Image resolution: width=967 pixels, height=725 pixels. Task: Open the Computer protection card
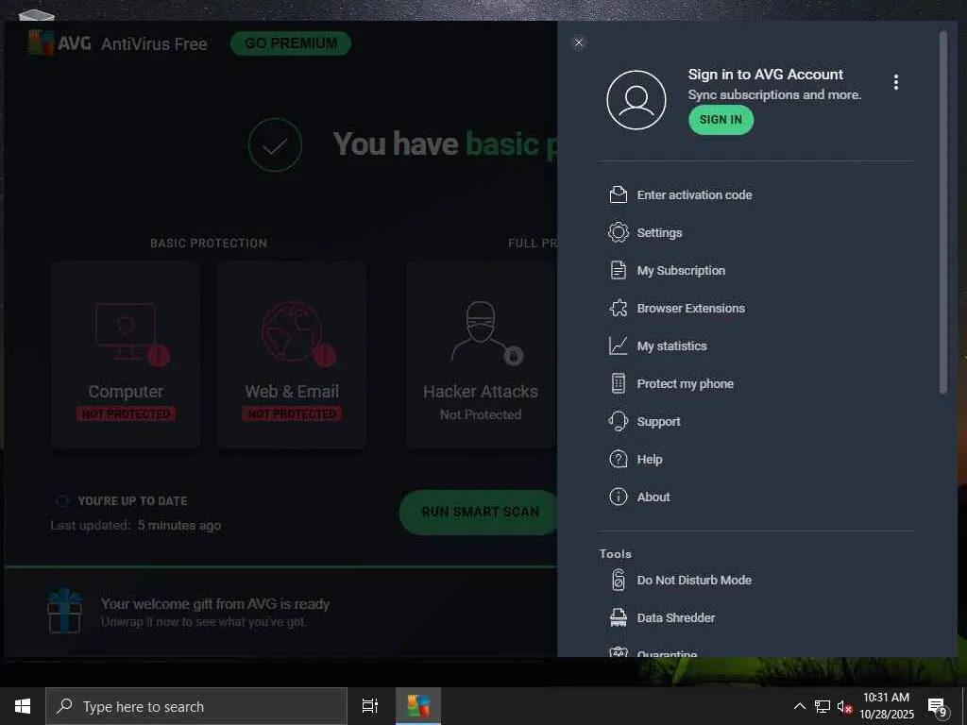pos(126,355)
